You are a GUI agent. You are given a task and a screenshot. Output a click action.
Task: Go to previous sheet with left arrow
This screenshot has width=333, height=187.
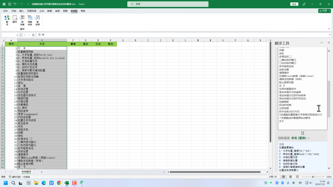pyautogui.click(x=6, y=172)
